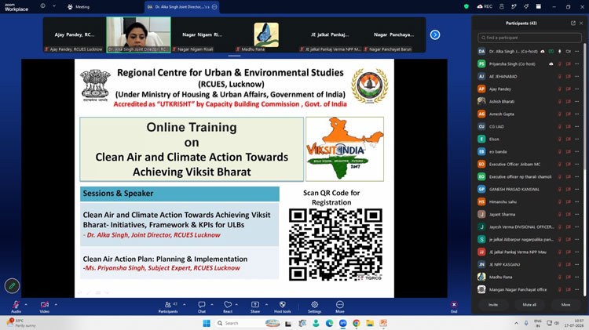Viewport: 589px width, 330px height.
Task: Open Google Chrome from taskbar
Action: (x=356, y=323)
